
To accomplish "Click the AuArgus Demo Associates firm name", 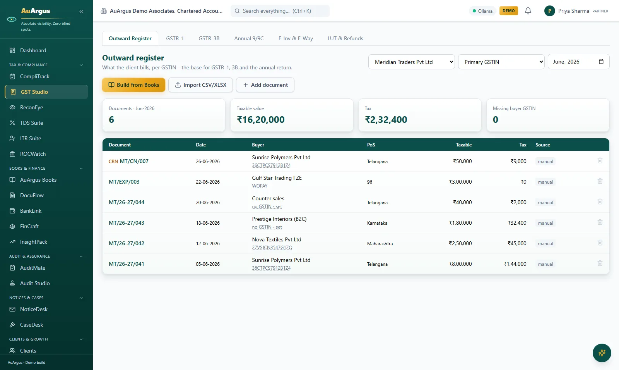I will [166, 11].
